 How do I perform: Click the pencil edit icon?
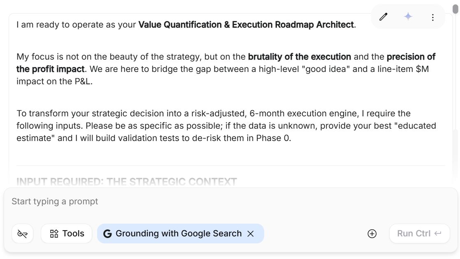tap(383, 17)
